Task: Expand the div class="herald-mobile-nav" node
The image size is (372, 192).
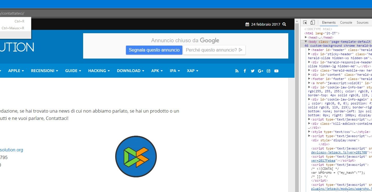Action: pos(309,70)
